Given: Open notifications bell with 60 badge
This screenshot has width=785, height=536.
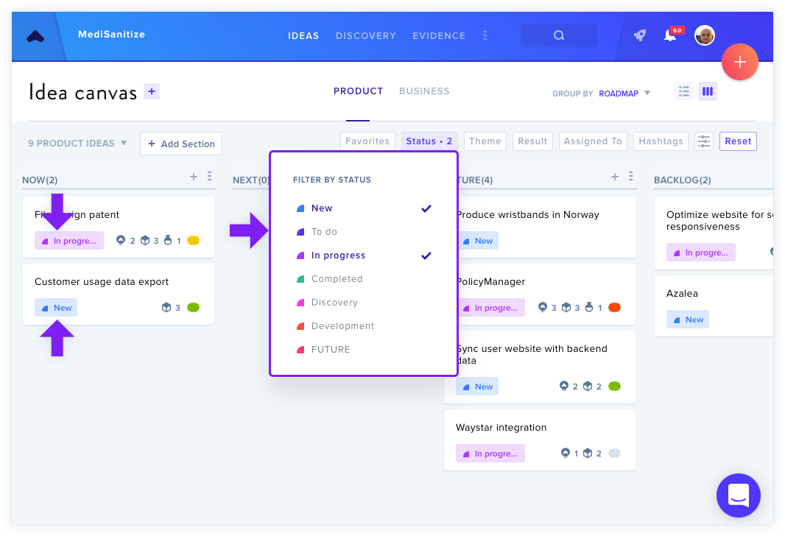Looking at the screenshot, I should pos(672,35).
